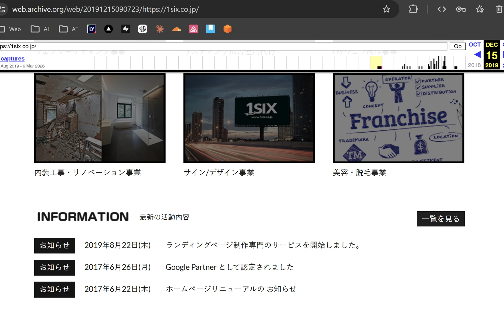Open 美容・脱毛事業 link
The image size is (504, 317).
point(360,173)
